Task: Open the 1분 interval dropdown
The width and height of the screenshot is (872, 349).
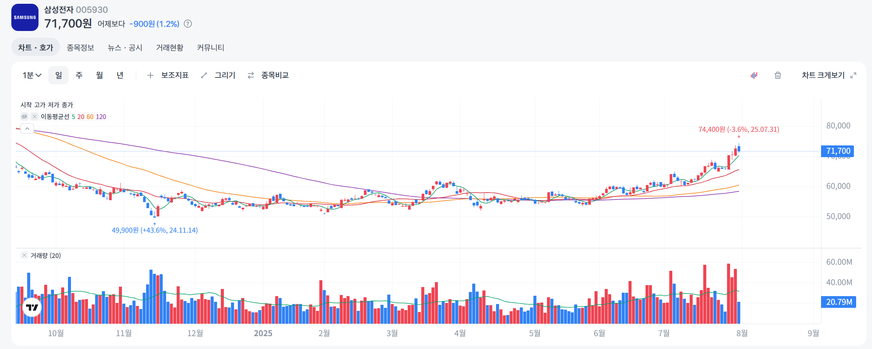Action: pos(32,75)
